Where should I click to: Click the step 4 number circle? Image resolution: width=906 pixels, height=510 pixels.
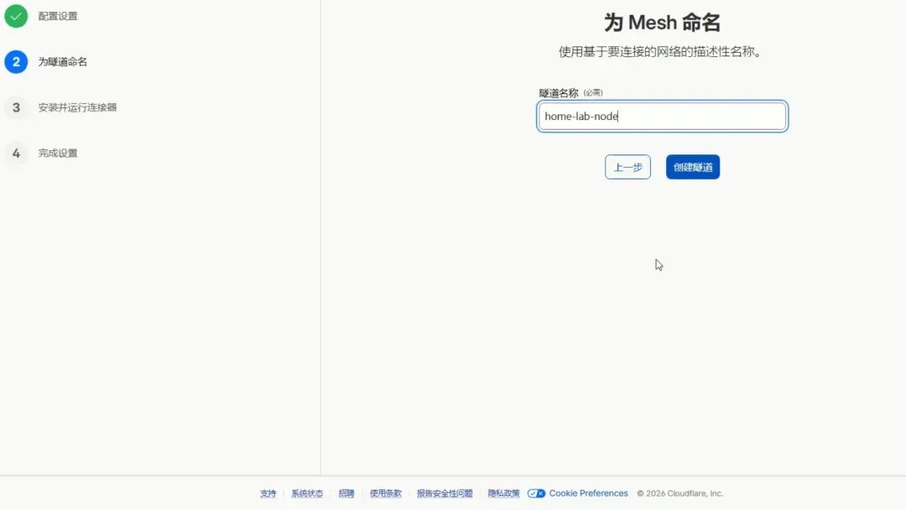(x=16, y=153)
